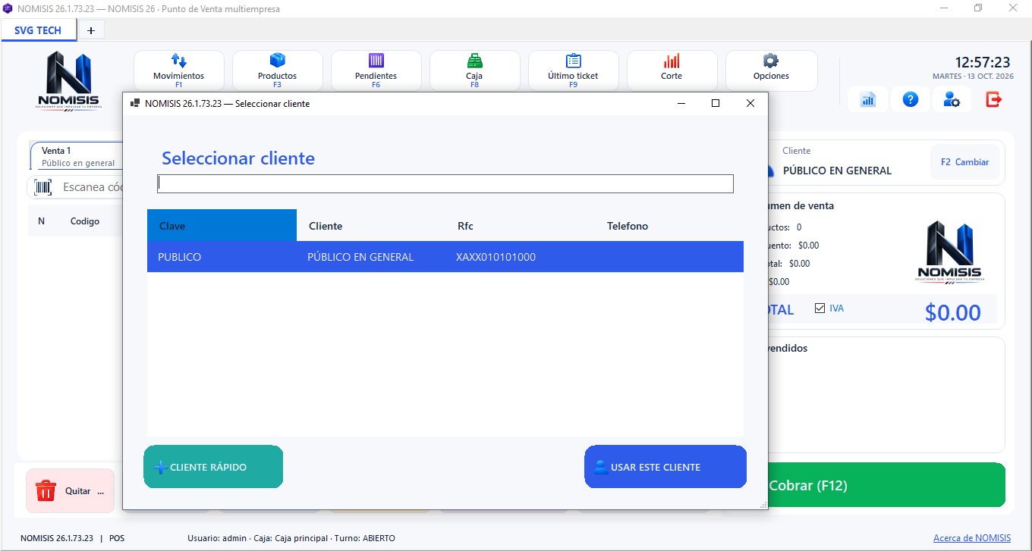Sort by the Clave column header
1032x551 pixels.
(x=222, y=226)
